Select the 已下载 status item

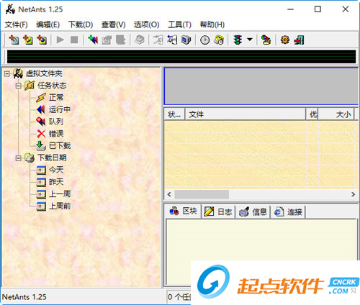pyautogui.click(x=60, y=145)
